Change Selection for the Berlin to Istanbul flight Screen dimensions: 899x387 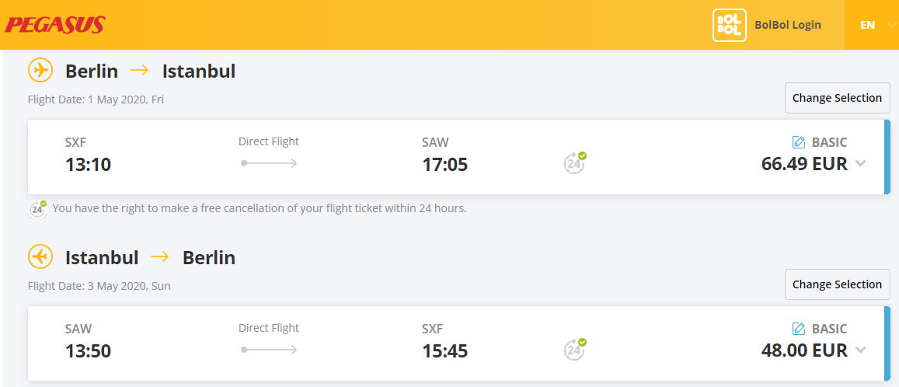tap(837, 98)
